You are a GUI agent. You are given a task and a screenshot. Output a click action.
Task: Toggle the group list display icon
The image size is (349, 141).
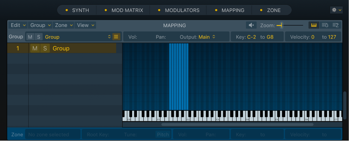click(x=116, y=37)
